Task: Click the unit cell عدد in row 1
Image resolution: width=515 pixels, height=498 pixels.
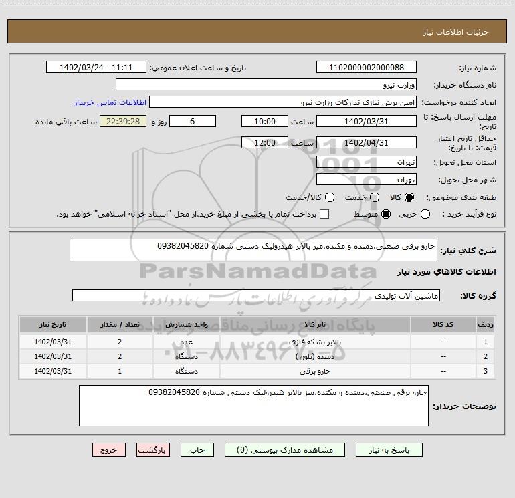Action: click(186, 342)
